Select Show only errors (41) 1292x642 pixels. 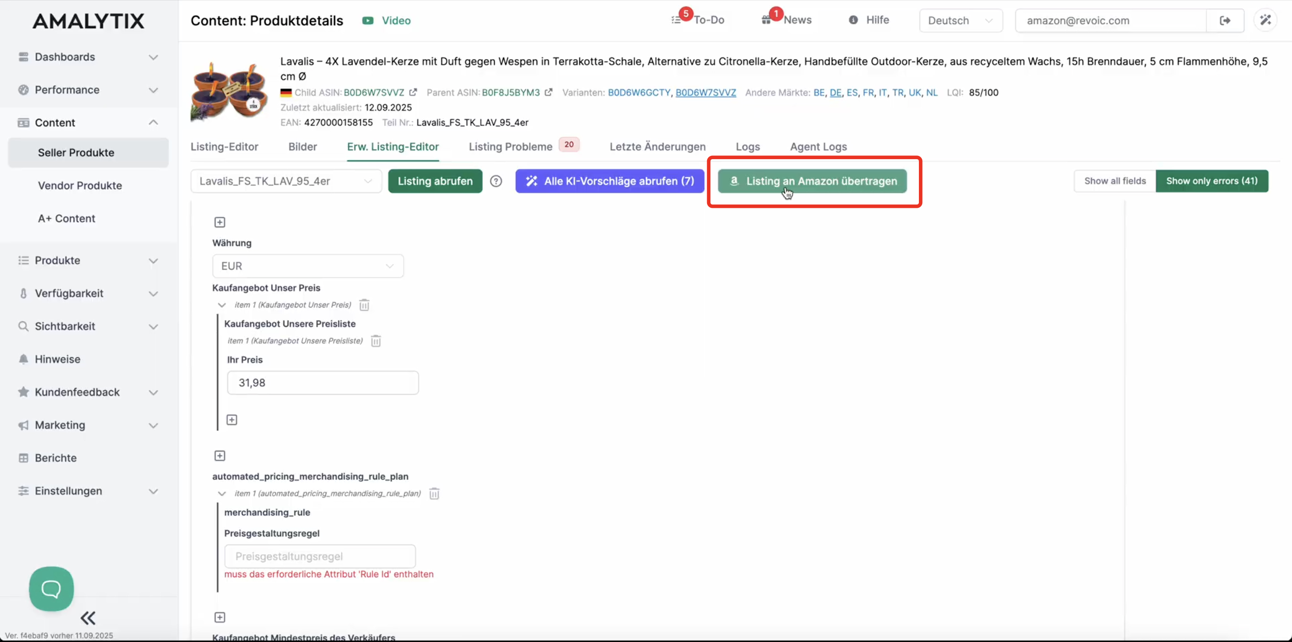(x=1211, y=181)
